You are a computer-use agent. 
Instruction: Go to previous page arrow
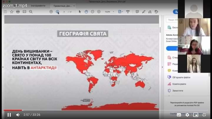51,11
